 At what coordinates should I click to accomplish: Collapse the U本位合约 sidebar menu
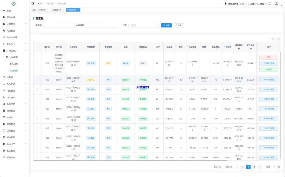point(14,51)
